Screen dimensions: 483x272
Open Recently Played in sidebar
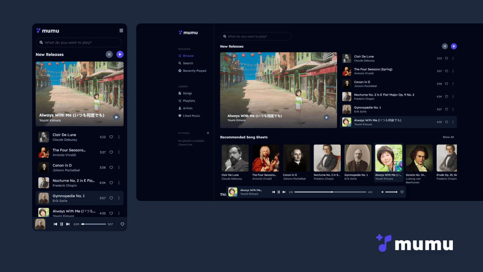[x=192, y=71]
